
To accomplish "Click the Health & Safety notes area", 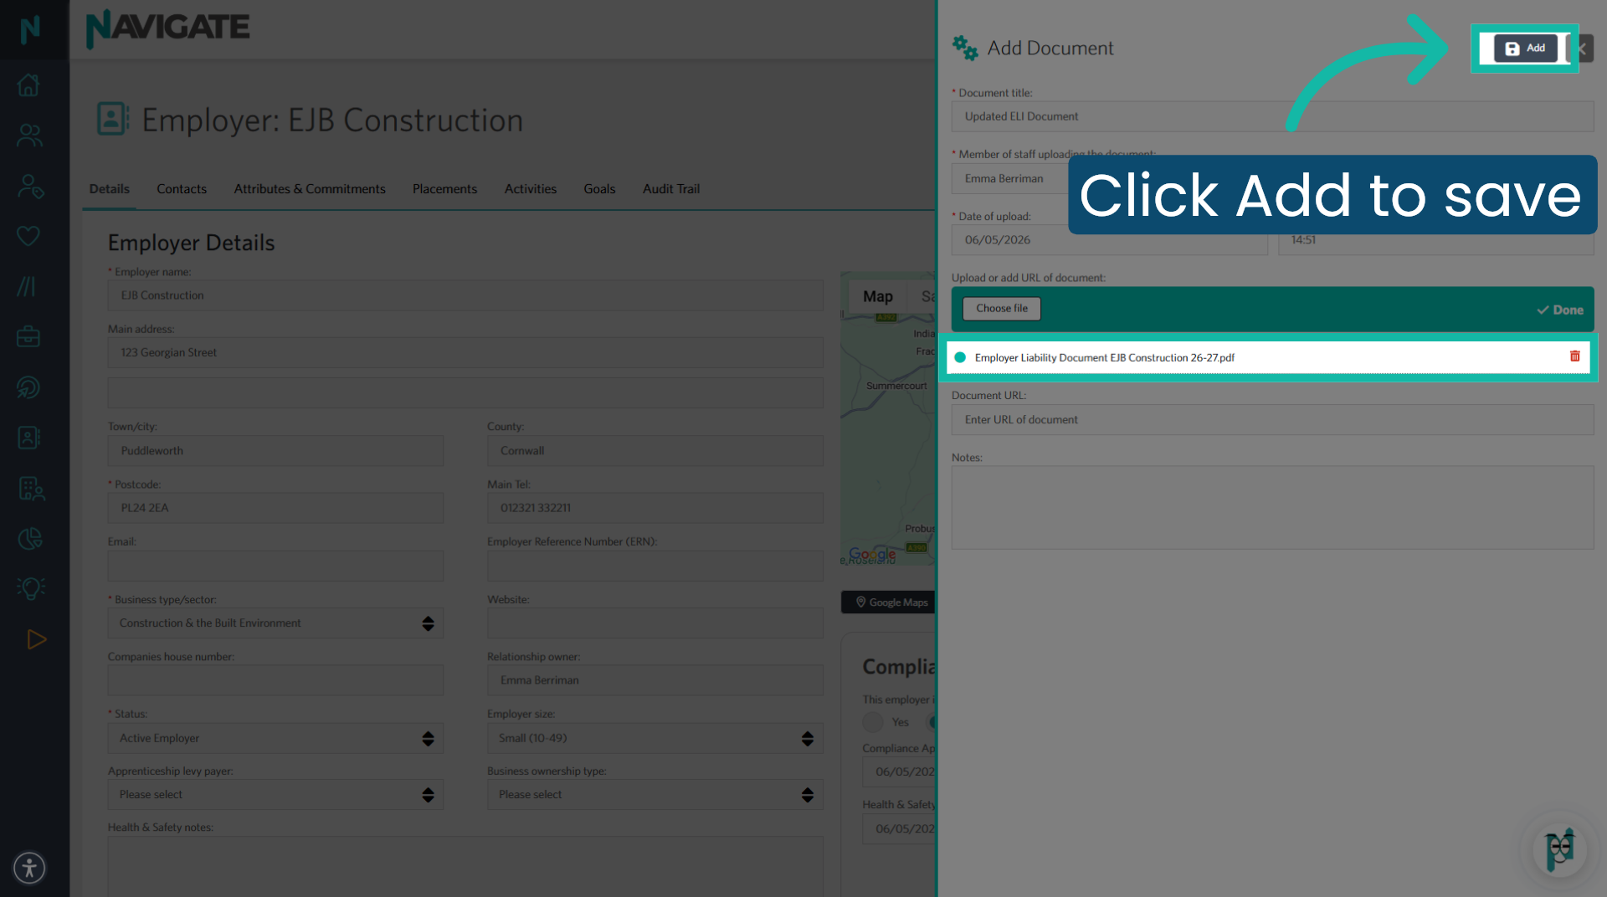I will (x=465, y=866).
